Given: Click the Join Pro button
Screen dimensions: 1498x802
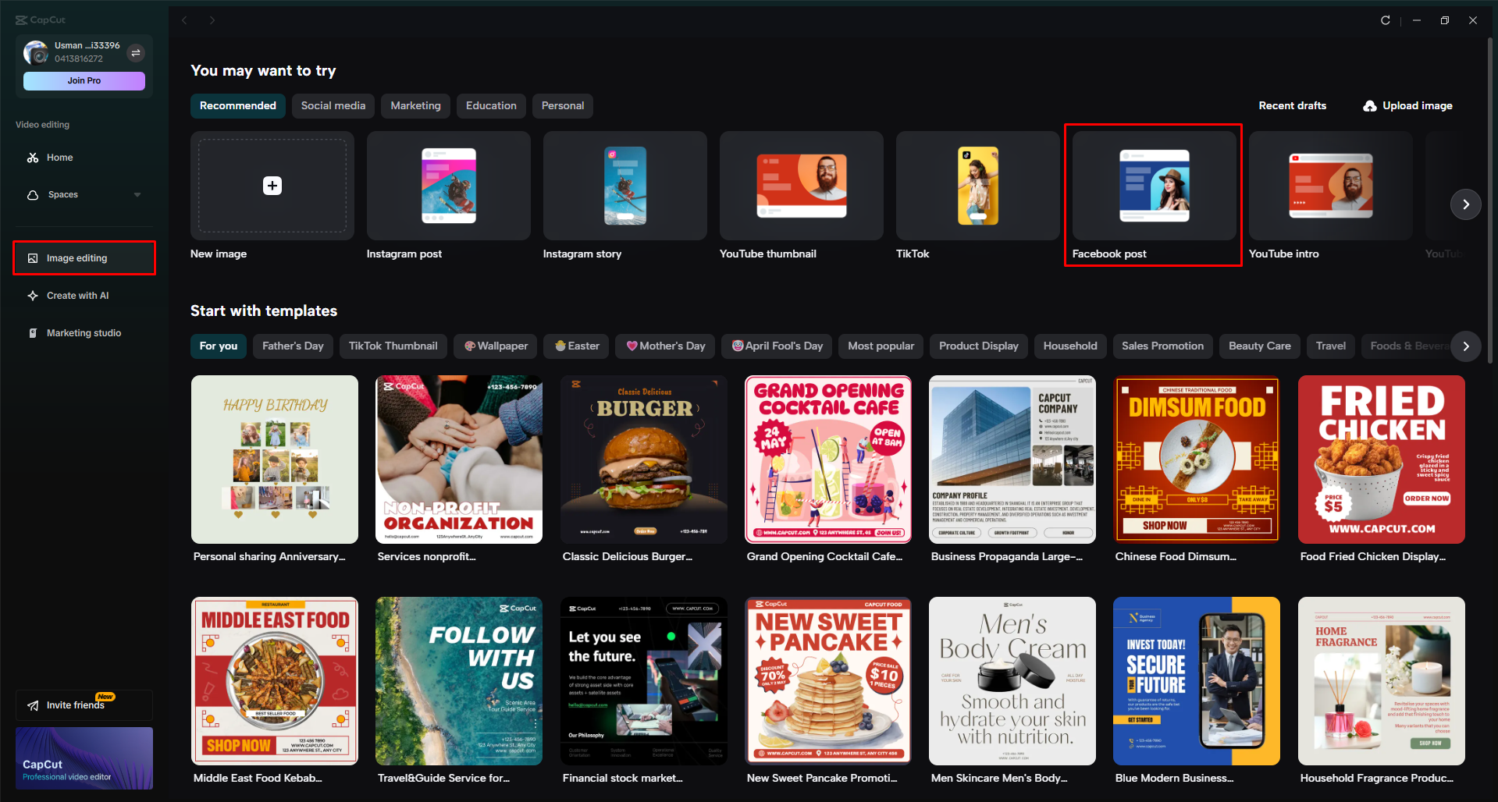Looking at the screenshot, I should point(84,81).
